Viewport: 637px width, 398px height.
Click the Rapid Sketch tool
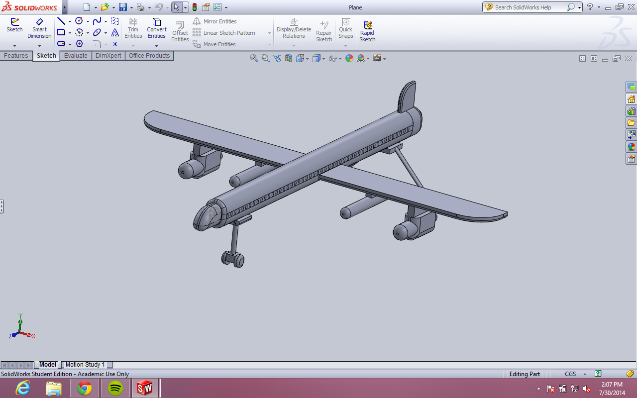367,32
